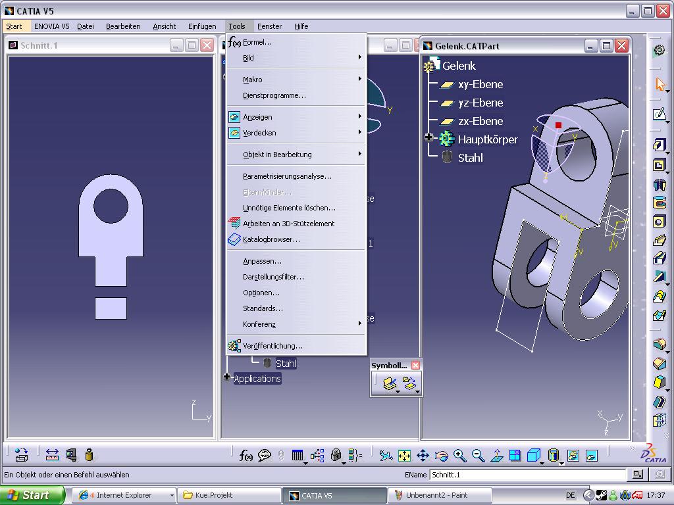Toggle Swap Visible Space icon
Screen dimensions: 674x505
tap(592, 455)
